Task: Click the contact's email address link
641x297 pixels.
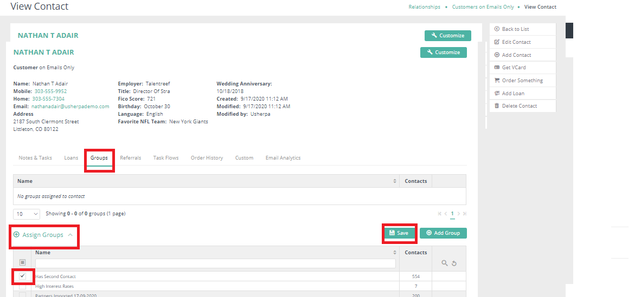Action: (70, 107)
